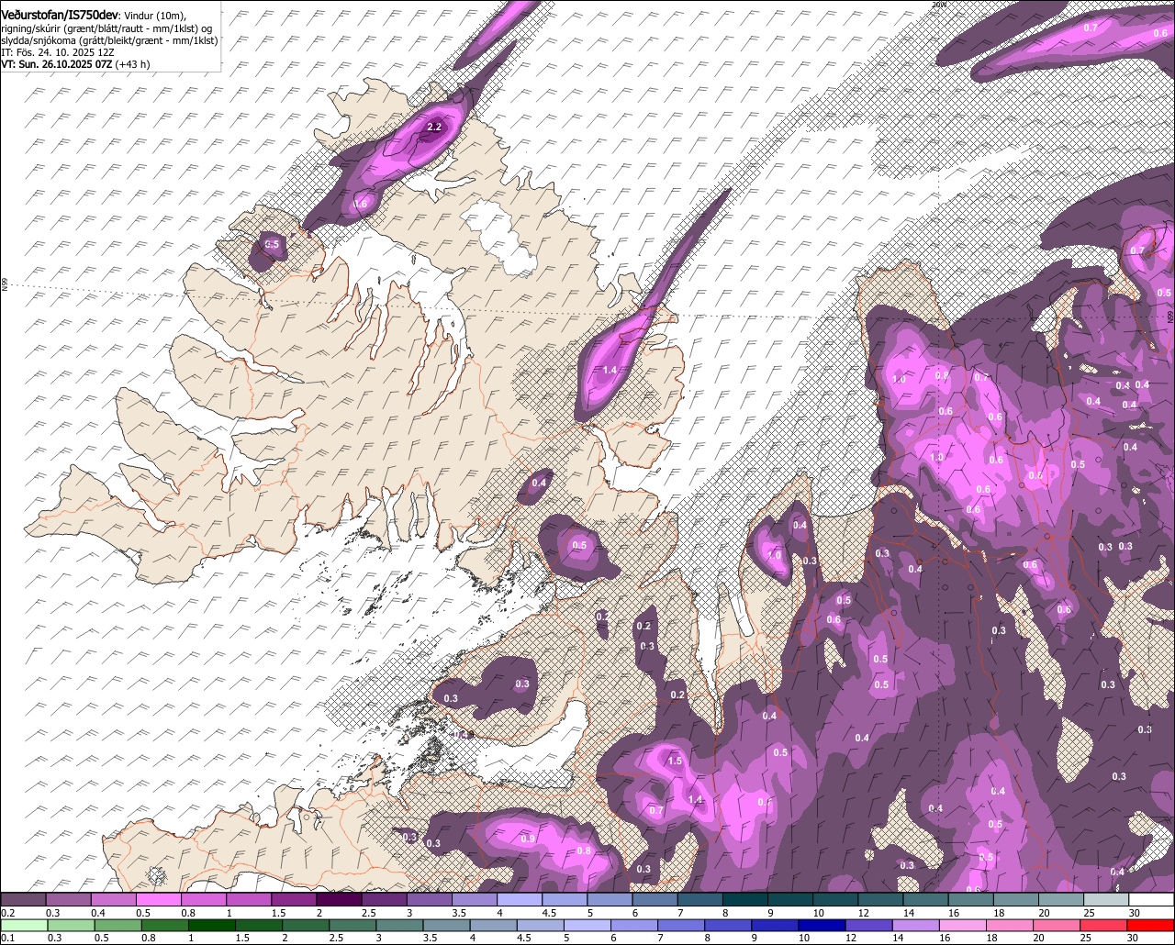Image resolution: width=1175 pixels, height=945 pixels.
Task: Pick the bright red swatch after 30 in lower scale
Action: click(1153, 924)
